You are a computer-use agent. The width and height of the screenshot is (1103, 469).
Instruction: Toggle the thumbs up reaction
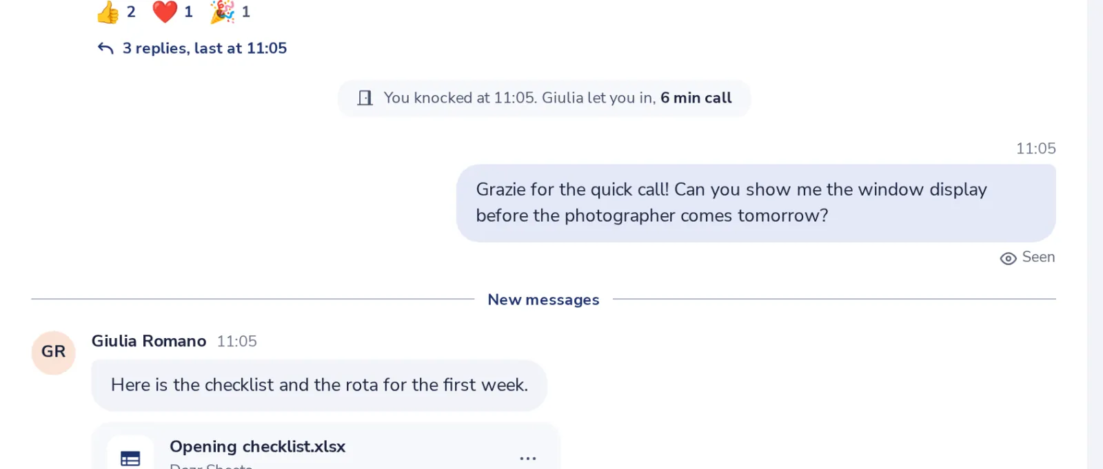[116, 12]
